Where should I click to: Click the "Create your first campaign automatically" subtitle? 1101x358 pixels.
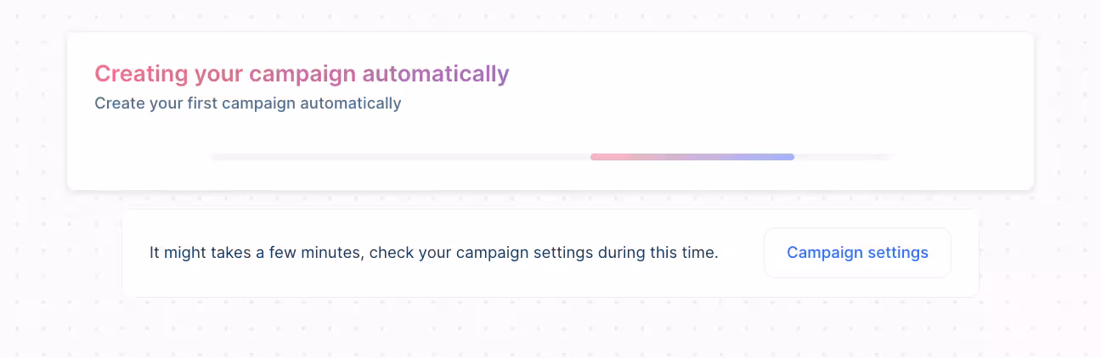(247, 103)
